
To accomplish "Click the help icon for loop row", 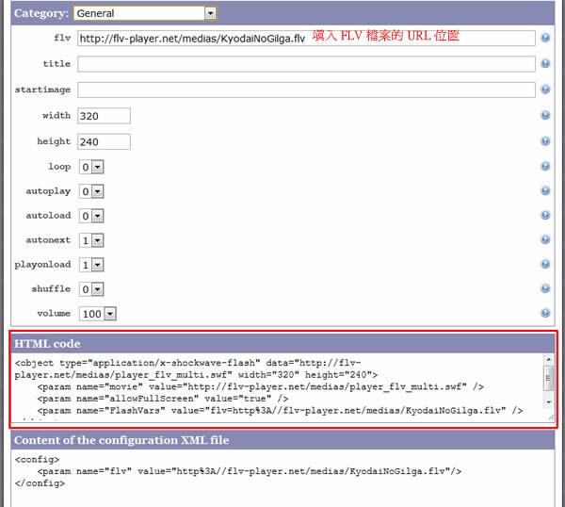I will [545, 167].
